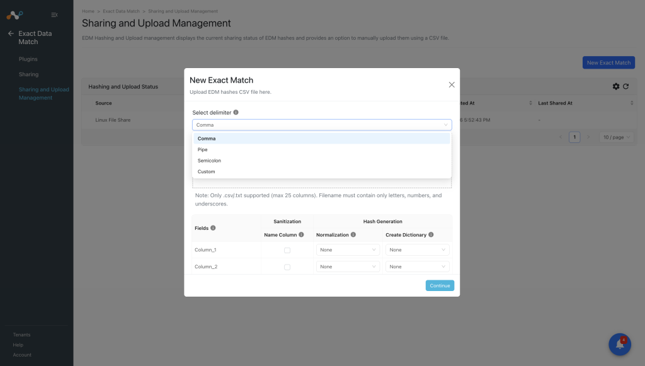Open the table settings gear icon
645x366 pixels.
(616, 86)
